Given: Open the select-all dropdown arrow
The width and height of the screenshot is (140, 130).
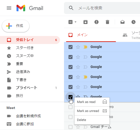Looking at the screenshot, I should tap(75, 22).
